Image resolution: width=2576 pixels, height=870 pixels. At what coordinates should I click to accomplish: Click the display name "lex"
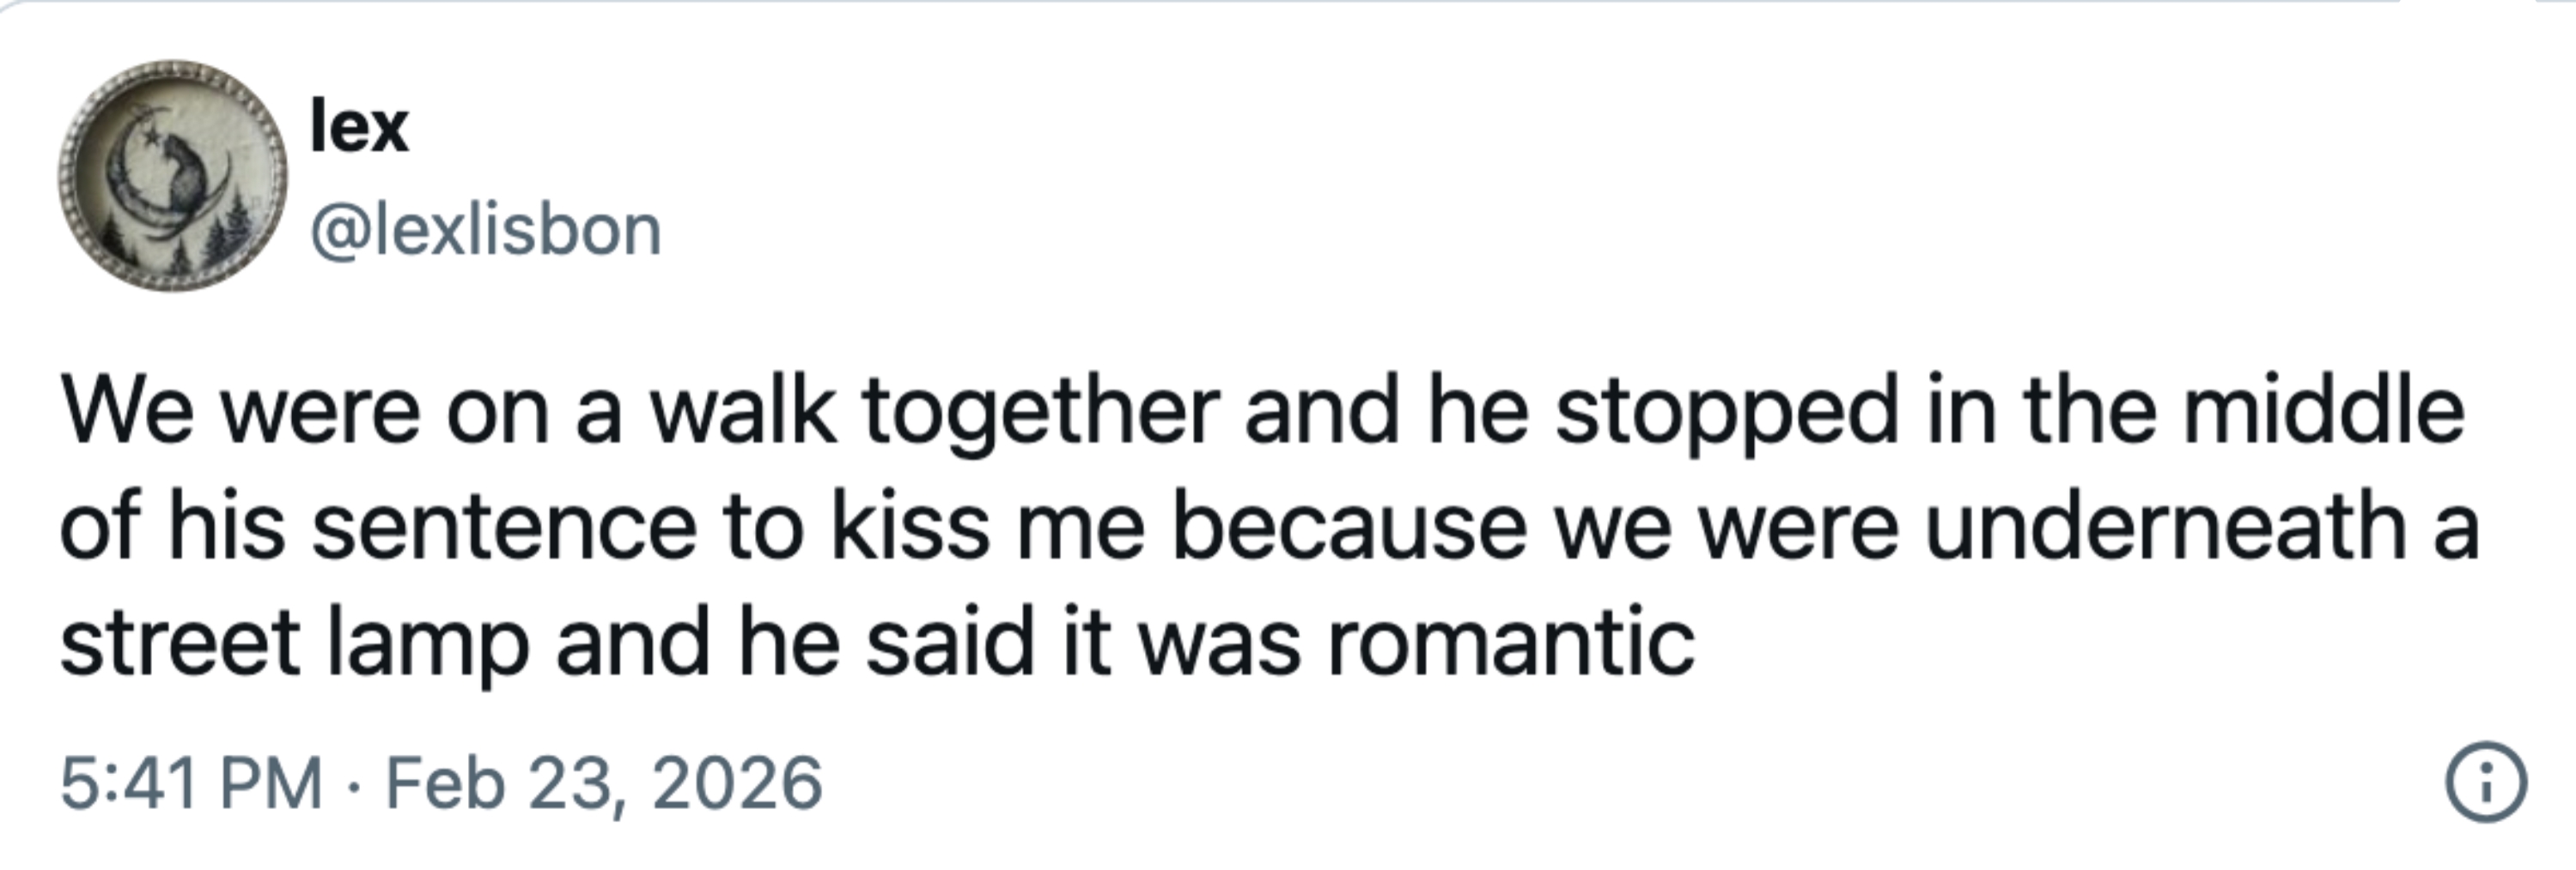(x=359, y=127)
